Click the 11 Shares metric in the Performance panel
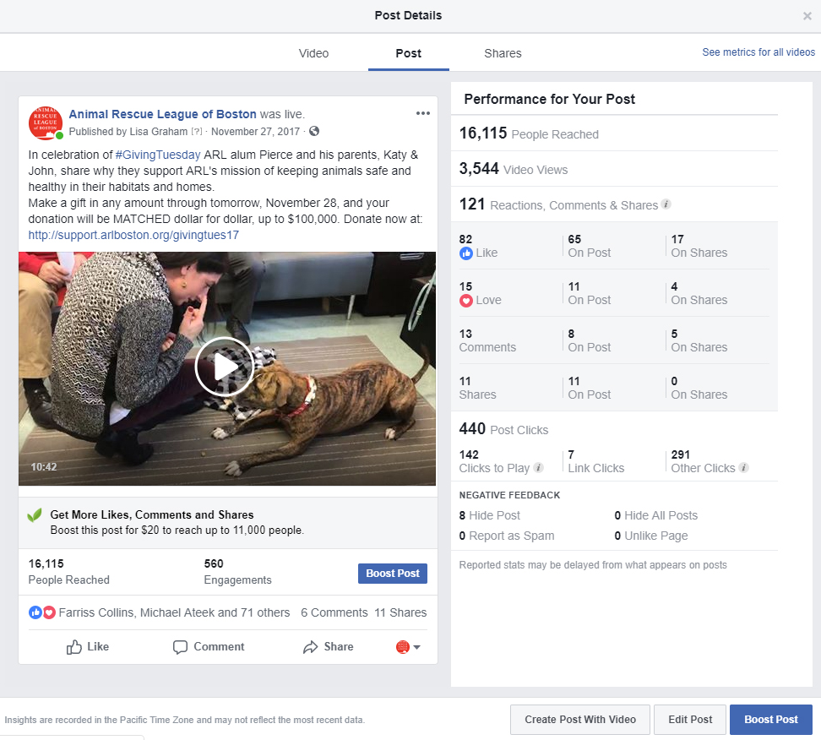 click(477, 388)
